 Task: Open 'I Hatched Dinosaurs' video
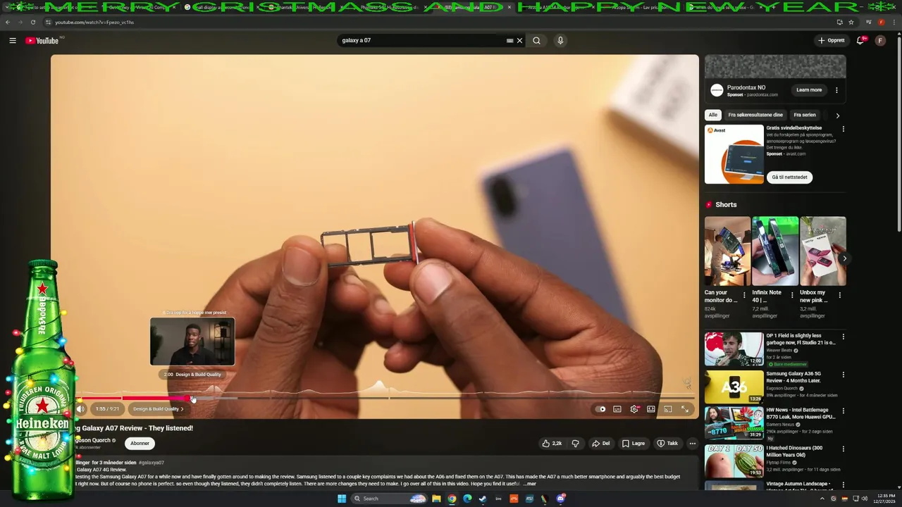[x=734, y=461]
